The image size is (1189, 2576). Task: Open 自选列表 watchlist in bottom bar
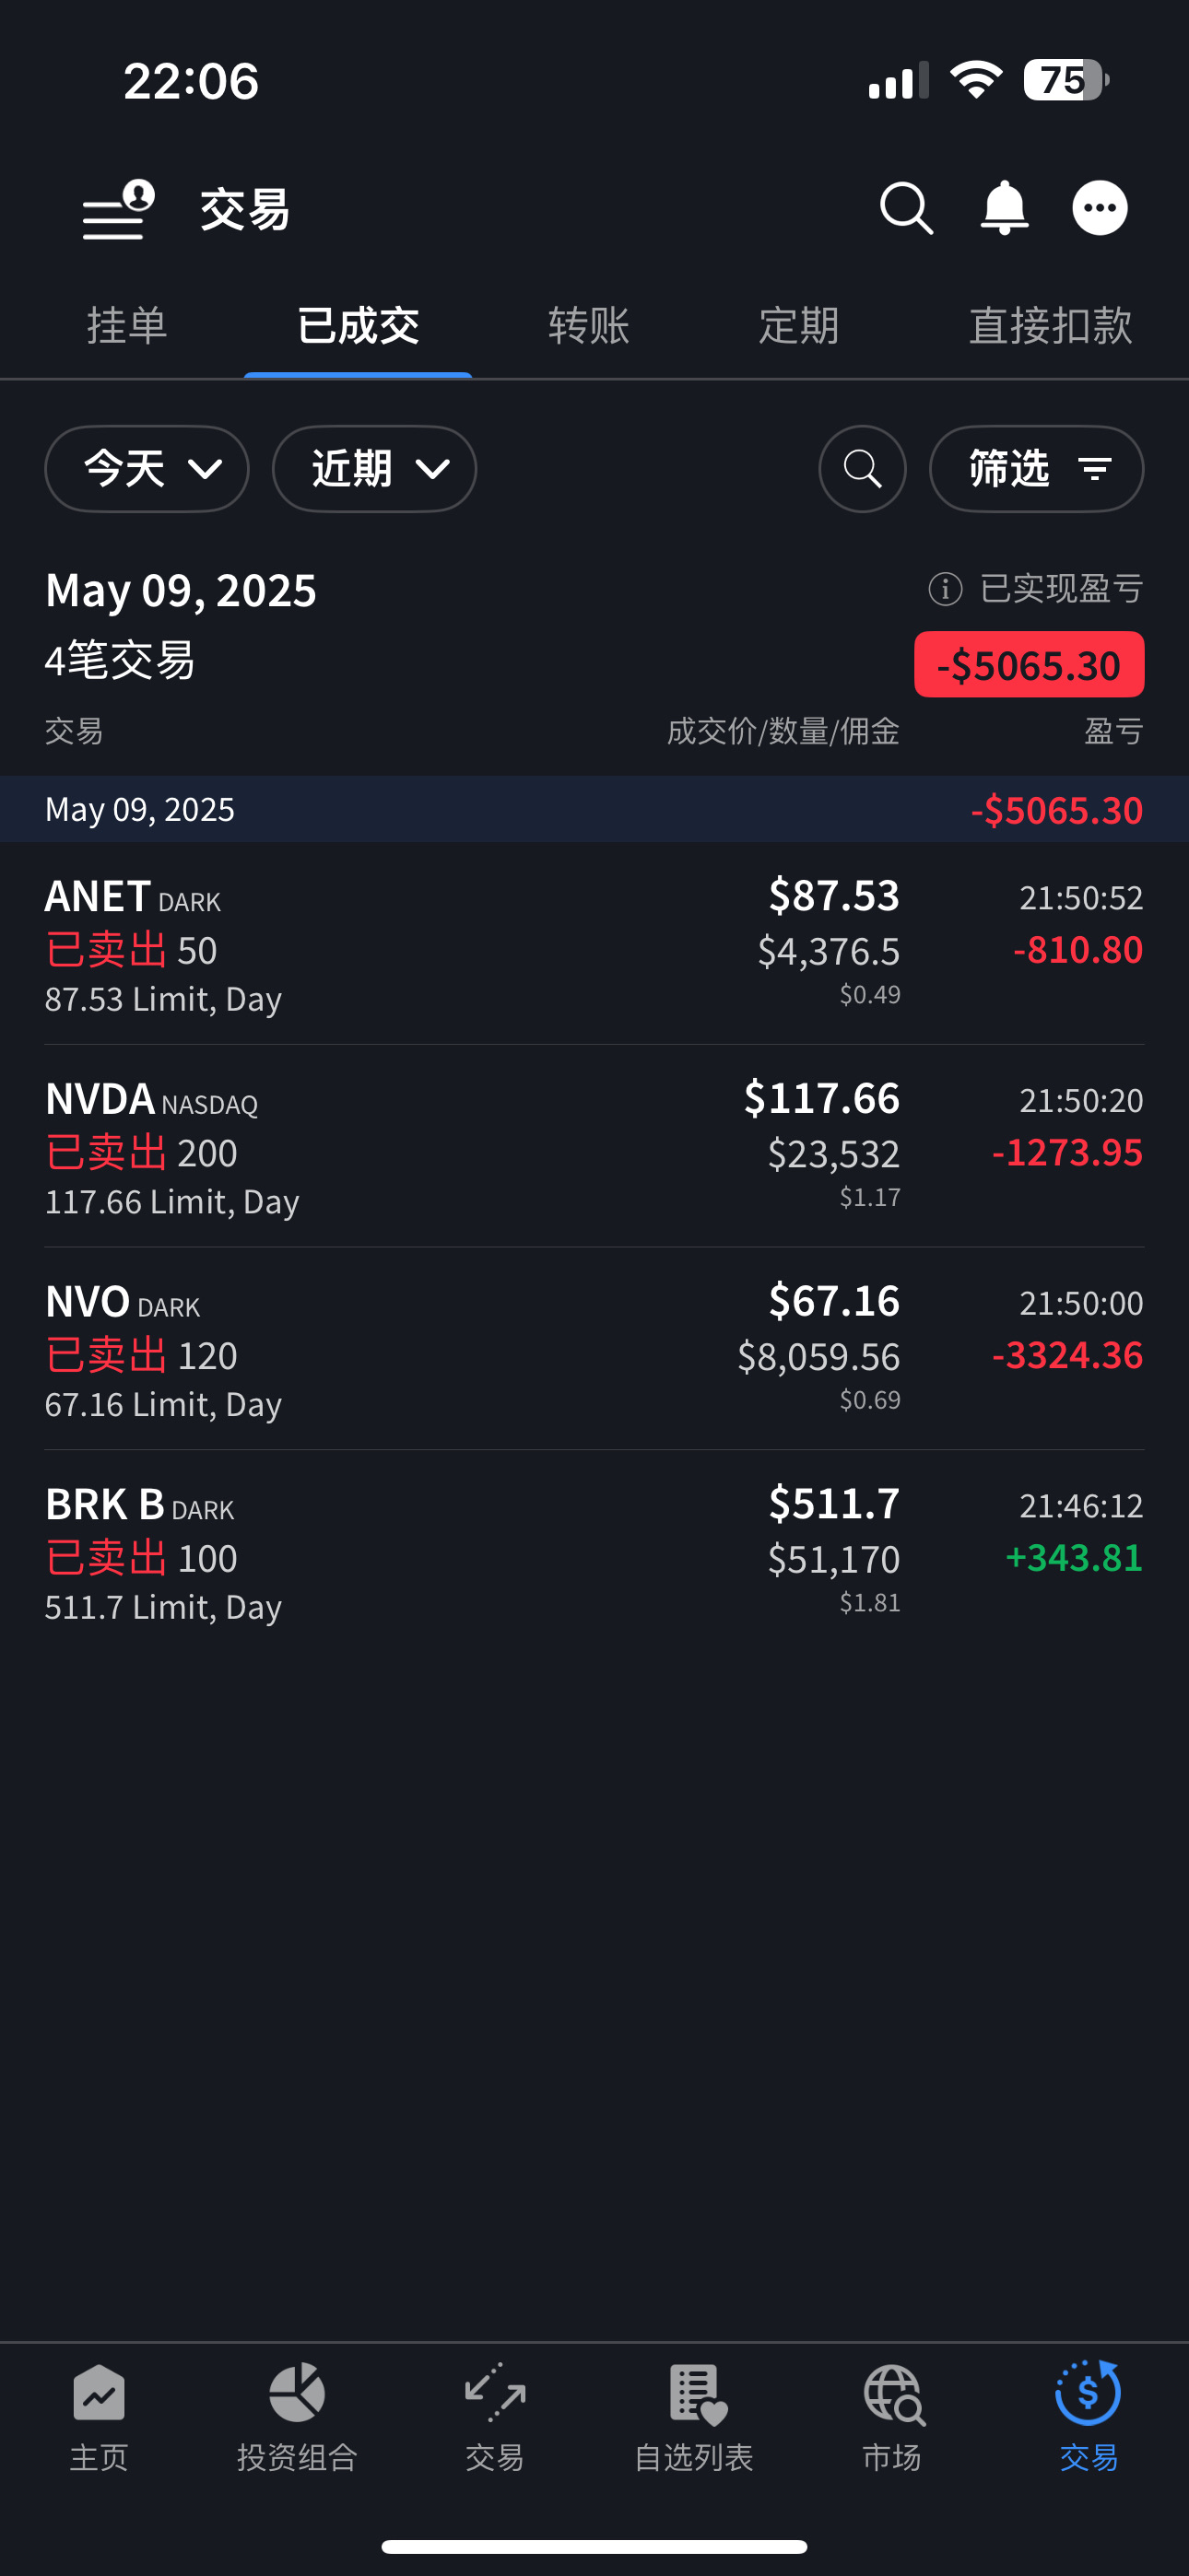(693, 2416)
